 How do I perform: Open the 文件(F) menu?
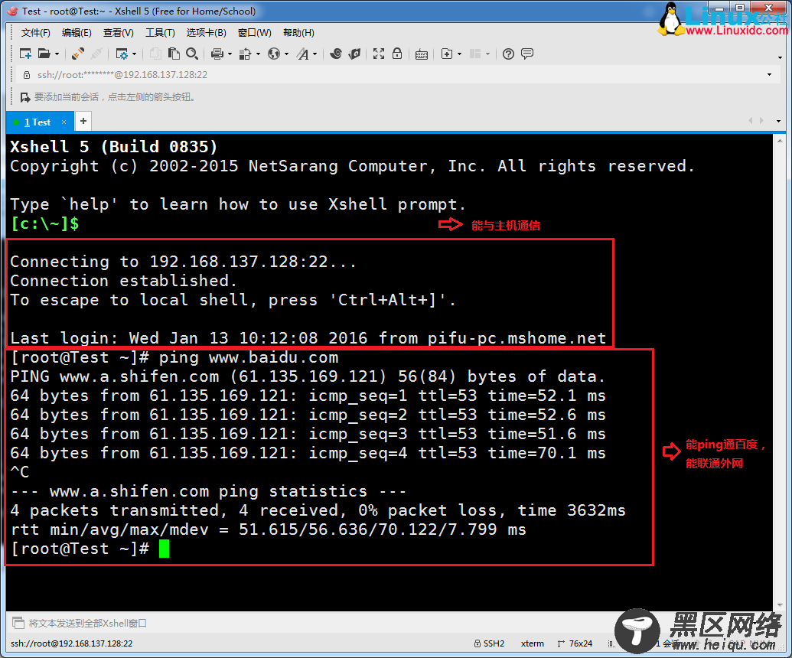coord(35,33)
